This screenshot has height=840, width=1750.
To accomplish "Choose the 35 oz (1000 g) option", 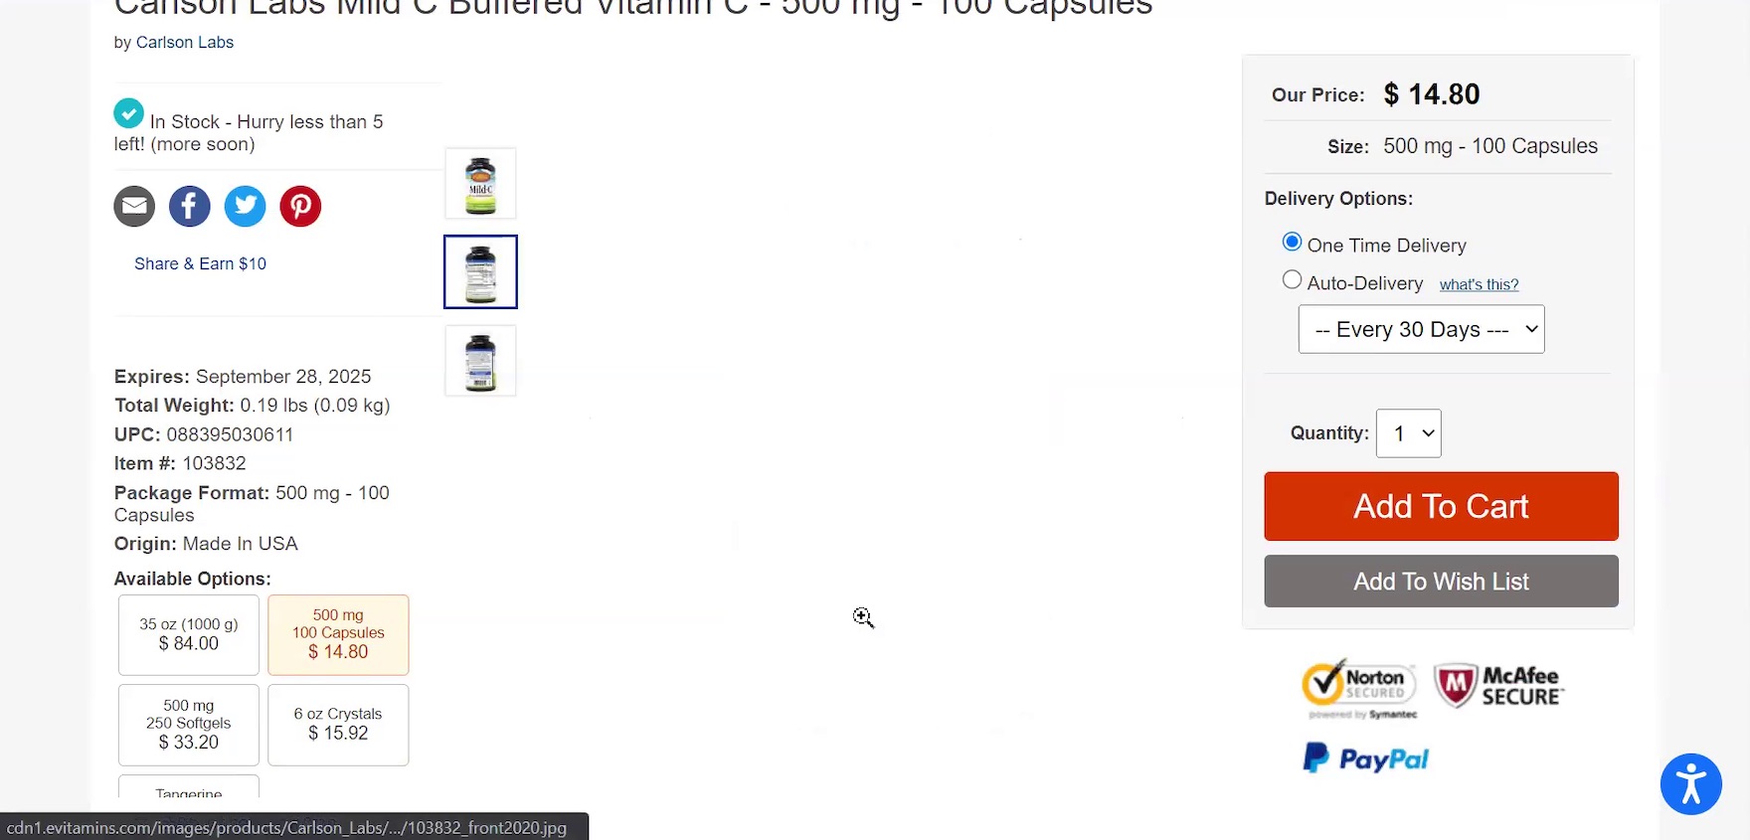I will pos(189,635).
